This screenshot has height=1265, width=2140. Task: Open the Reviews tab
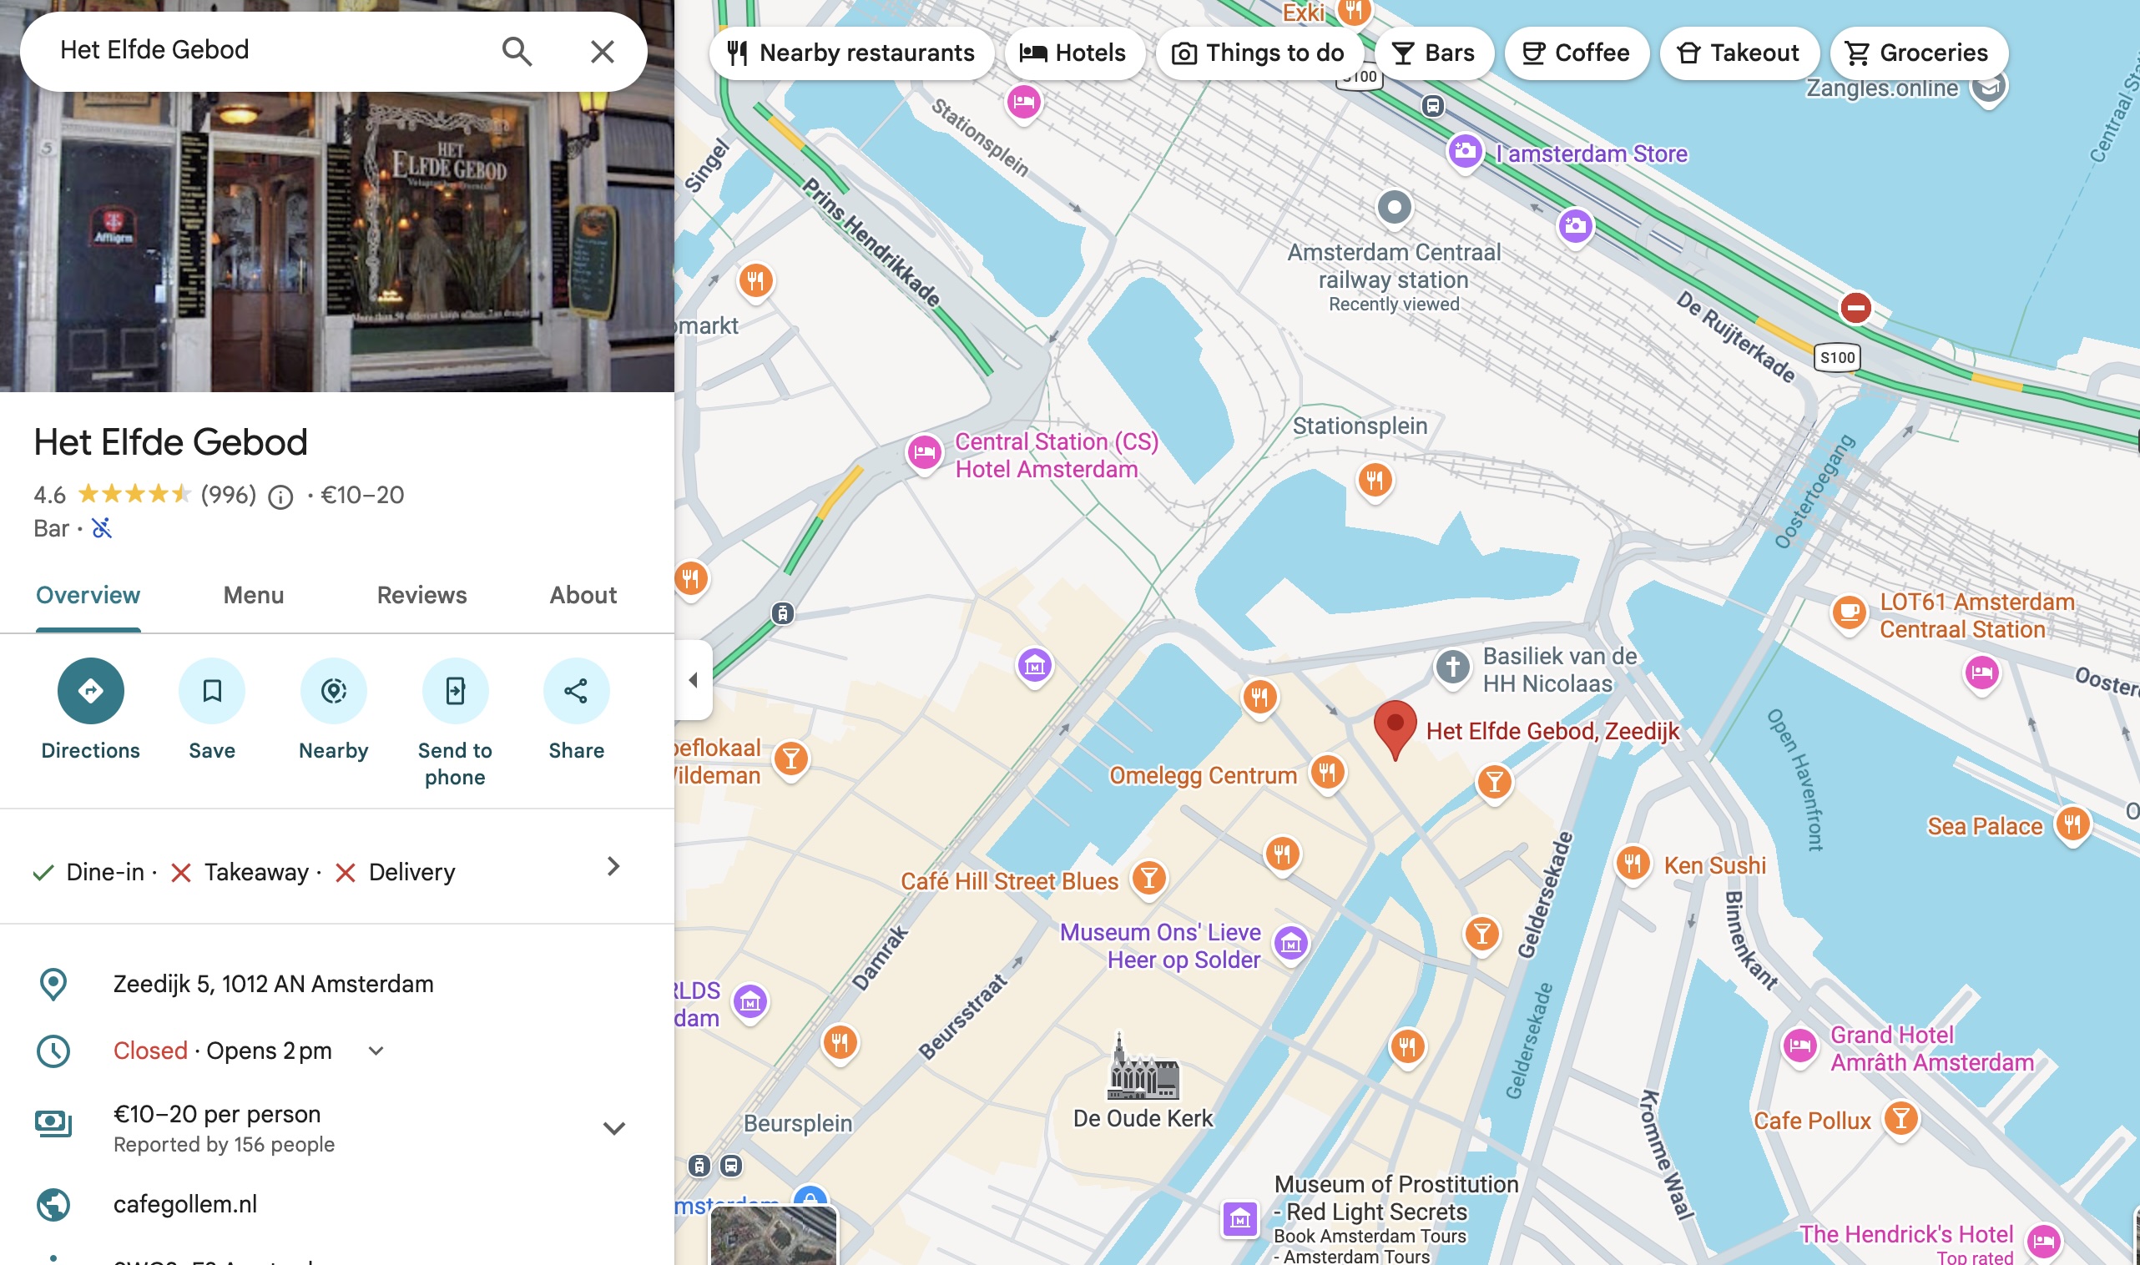[x=422, y=595]
